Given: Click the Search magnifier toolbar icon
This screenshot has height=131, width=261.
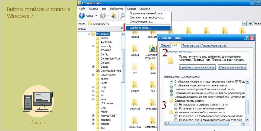Looking at the screenshot, I should point(123,16).
